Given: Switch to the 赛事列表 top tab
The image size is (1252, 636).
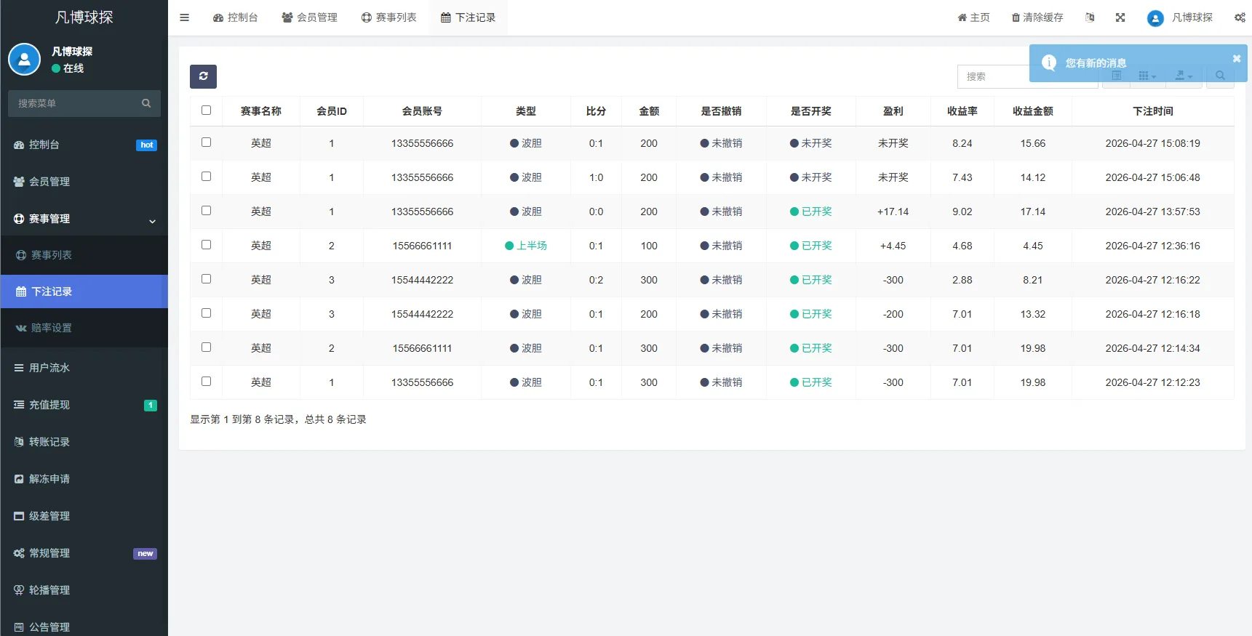Looking at the screenshot, I should [388, 17].
